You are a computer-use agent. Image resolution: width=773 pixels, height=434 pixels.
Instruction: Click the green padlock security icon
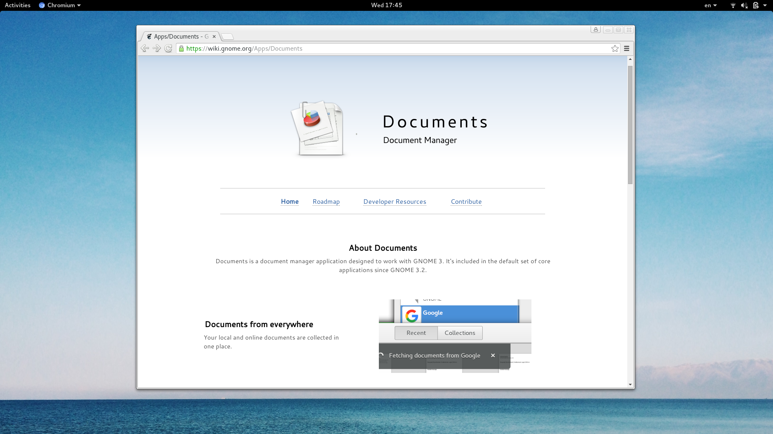coord(181,49)
